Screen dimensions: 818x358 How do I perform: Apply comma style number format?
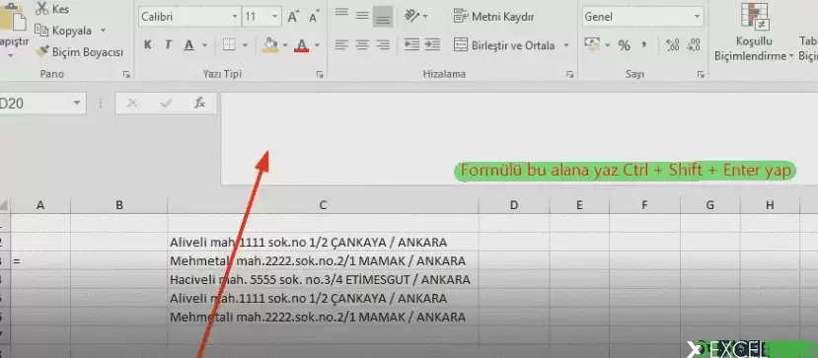coord(644,44)
